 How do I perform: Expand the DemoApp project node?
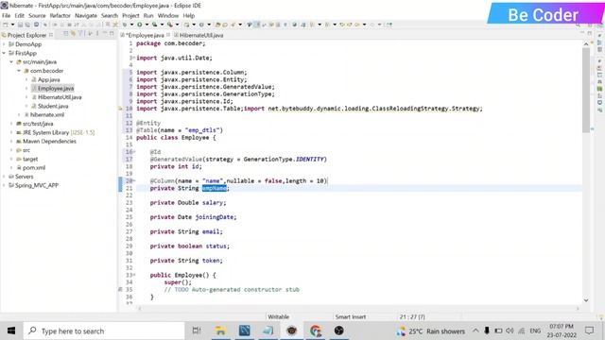pos(4,44)
